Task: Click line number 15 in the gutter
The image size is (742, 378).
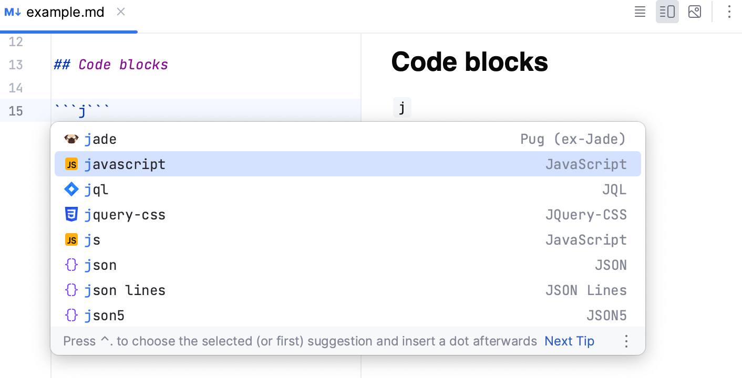Action: (16, 111)
